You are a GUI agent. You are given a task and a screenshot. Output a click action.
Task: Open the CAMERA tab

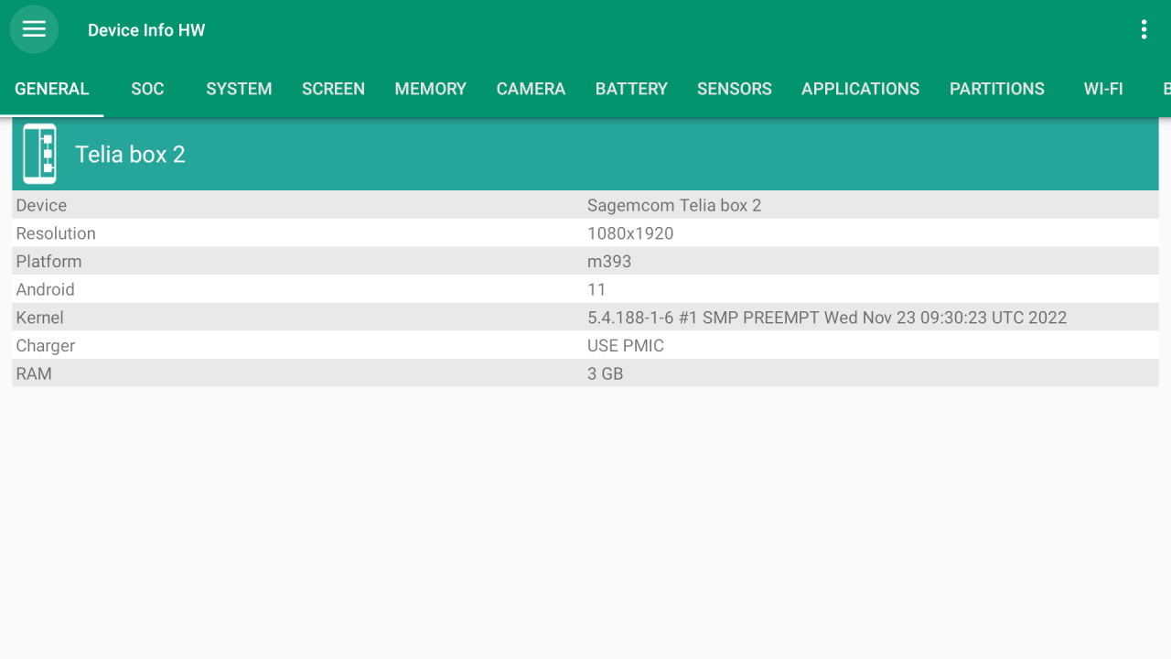[x=531, y=89]
